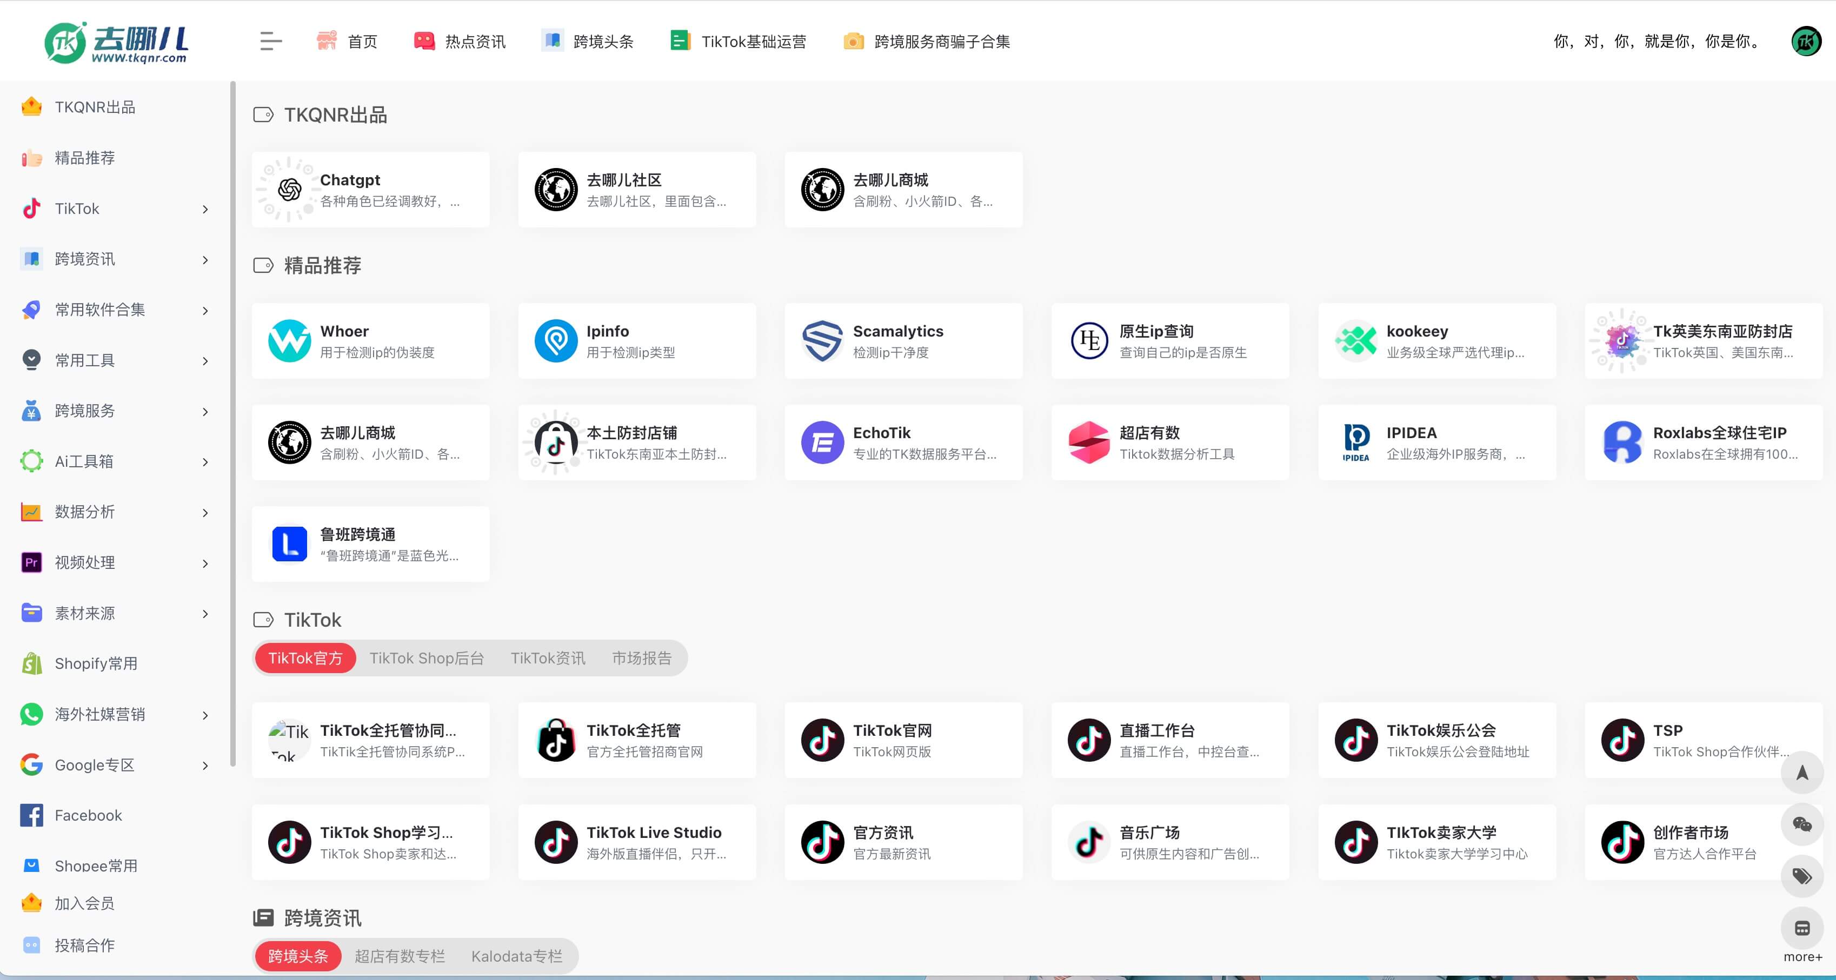
Task: Expand the TikTok sidebar submenu
Action: 205,210
